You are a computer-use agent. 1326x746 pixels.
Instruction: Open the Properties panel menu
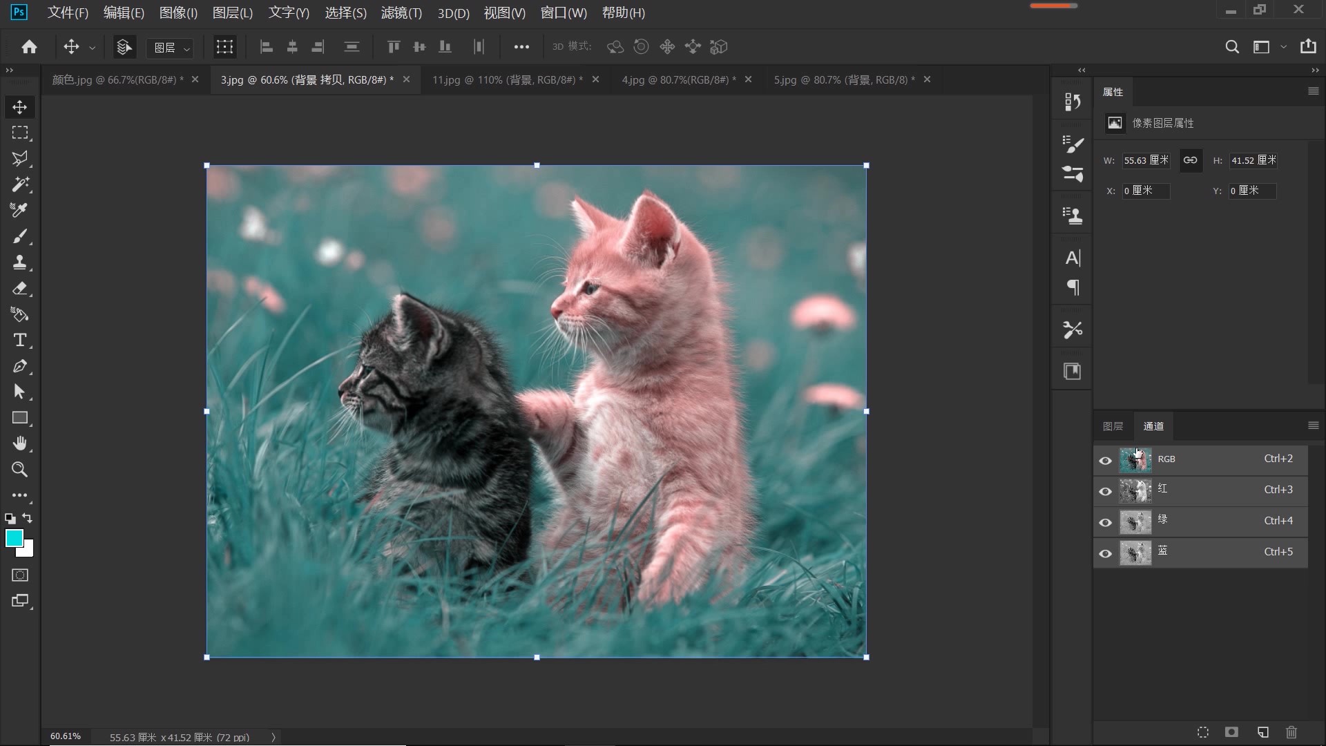pyautogui.click(x=1313, y=91)
